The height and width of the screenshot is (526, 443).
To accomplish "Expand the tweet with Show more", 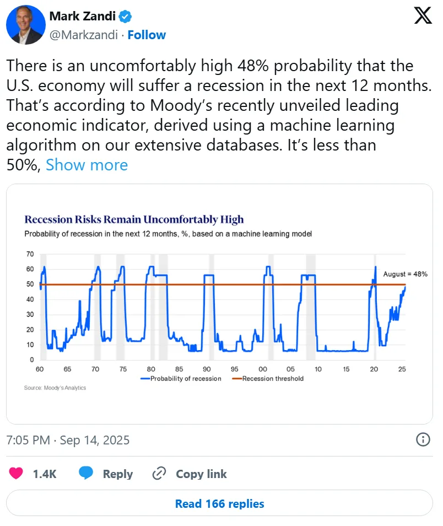I will tap(87, 164).
